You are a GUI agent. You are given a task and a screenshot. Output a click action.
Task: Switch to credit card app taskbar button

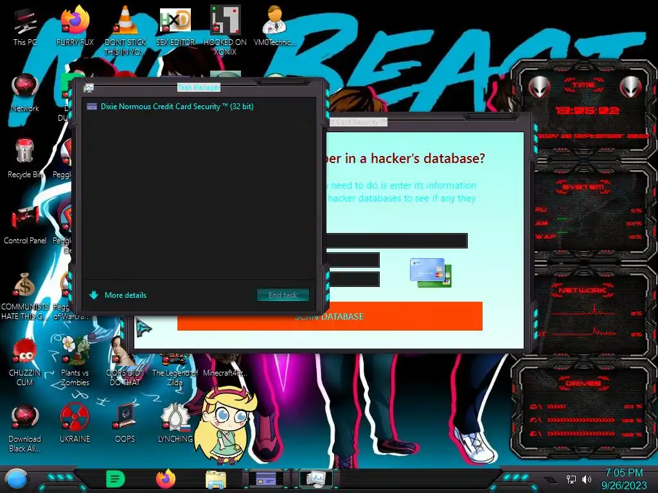click(x=266, y=479)
